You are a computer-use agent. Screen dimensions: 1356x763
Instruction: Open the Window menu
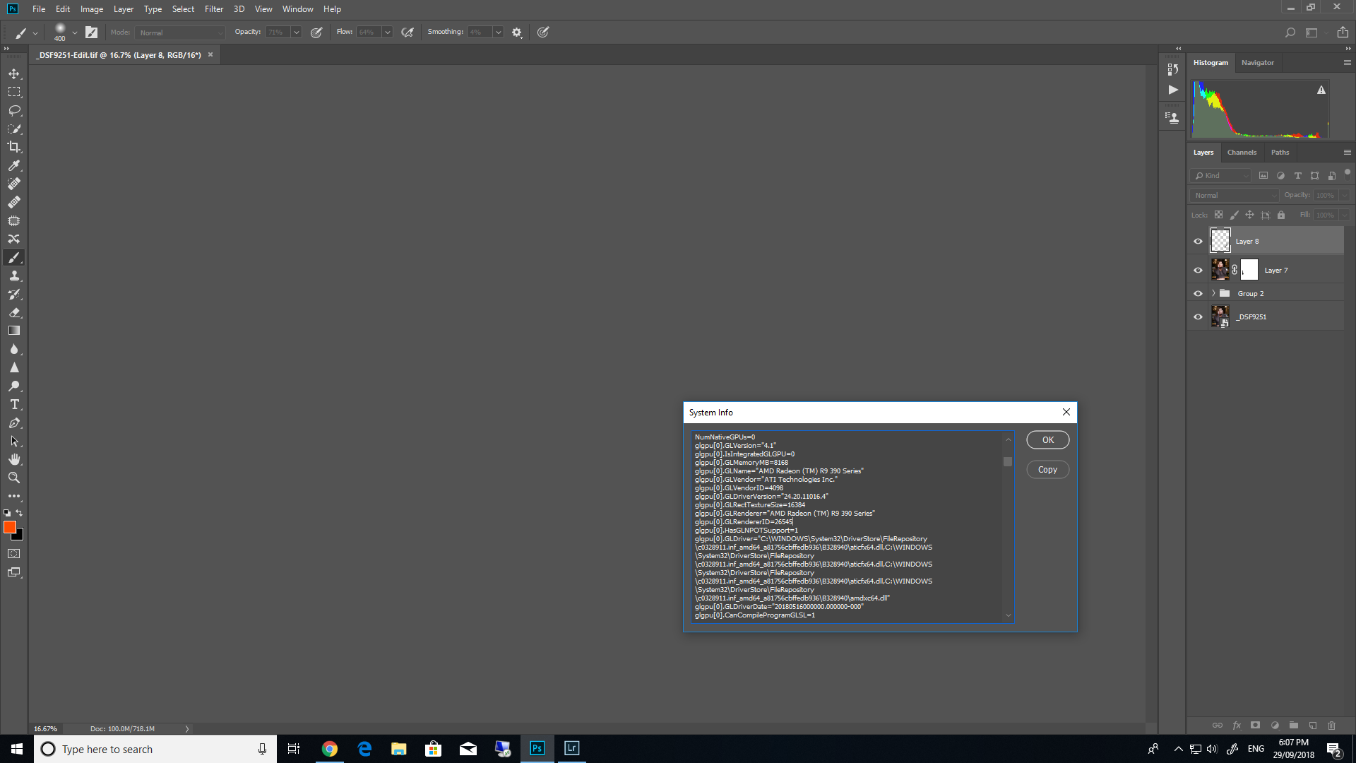[297, 9]
